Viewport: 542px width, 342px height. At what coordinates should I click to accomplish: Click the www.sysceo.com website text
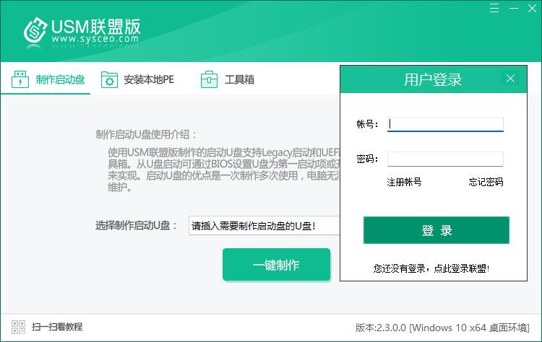(x=95, y=39)
